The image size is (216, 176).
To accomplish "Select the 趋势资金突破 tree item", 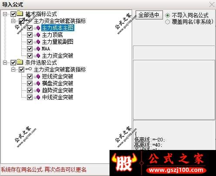I will [57, 90].
